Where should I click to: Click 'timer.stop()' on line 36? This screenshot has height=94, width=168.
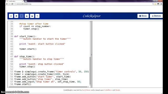[x=31, y=29]
